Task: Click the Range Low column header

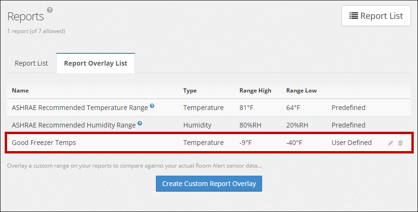Action: [301, 91]
